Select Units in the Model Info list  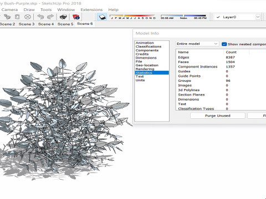(x=140, y=80)
